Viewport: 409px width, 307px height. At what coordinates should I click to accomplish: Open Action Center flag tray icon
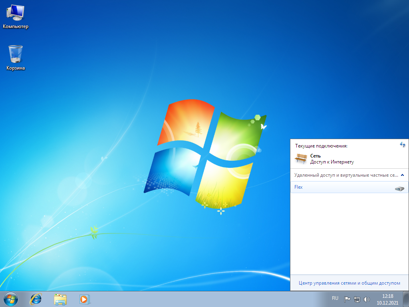click(347, 299)
